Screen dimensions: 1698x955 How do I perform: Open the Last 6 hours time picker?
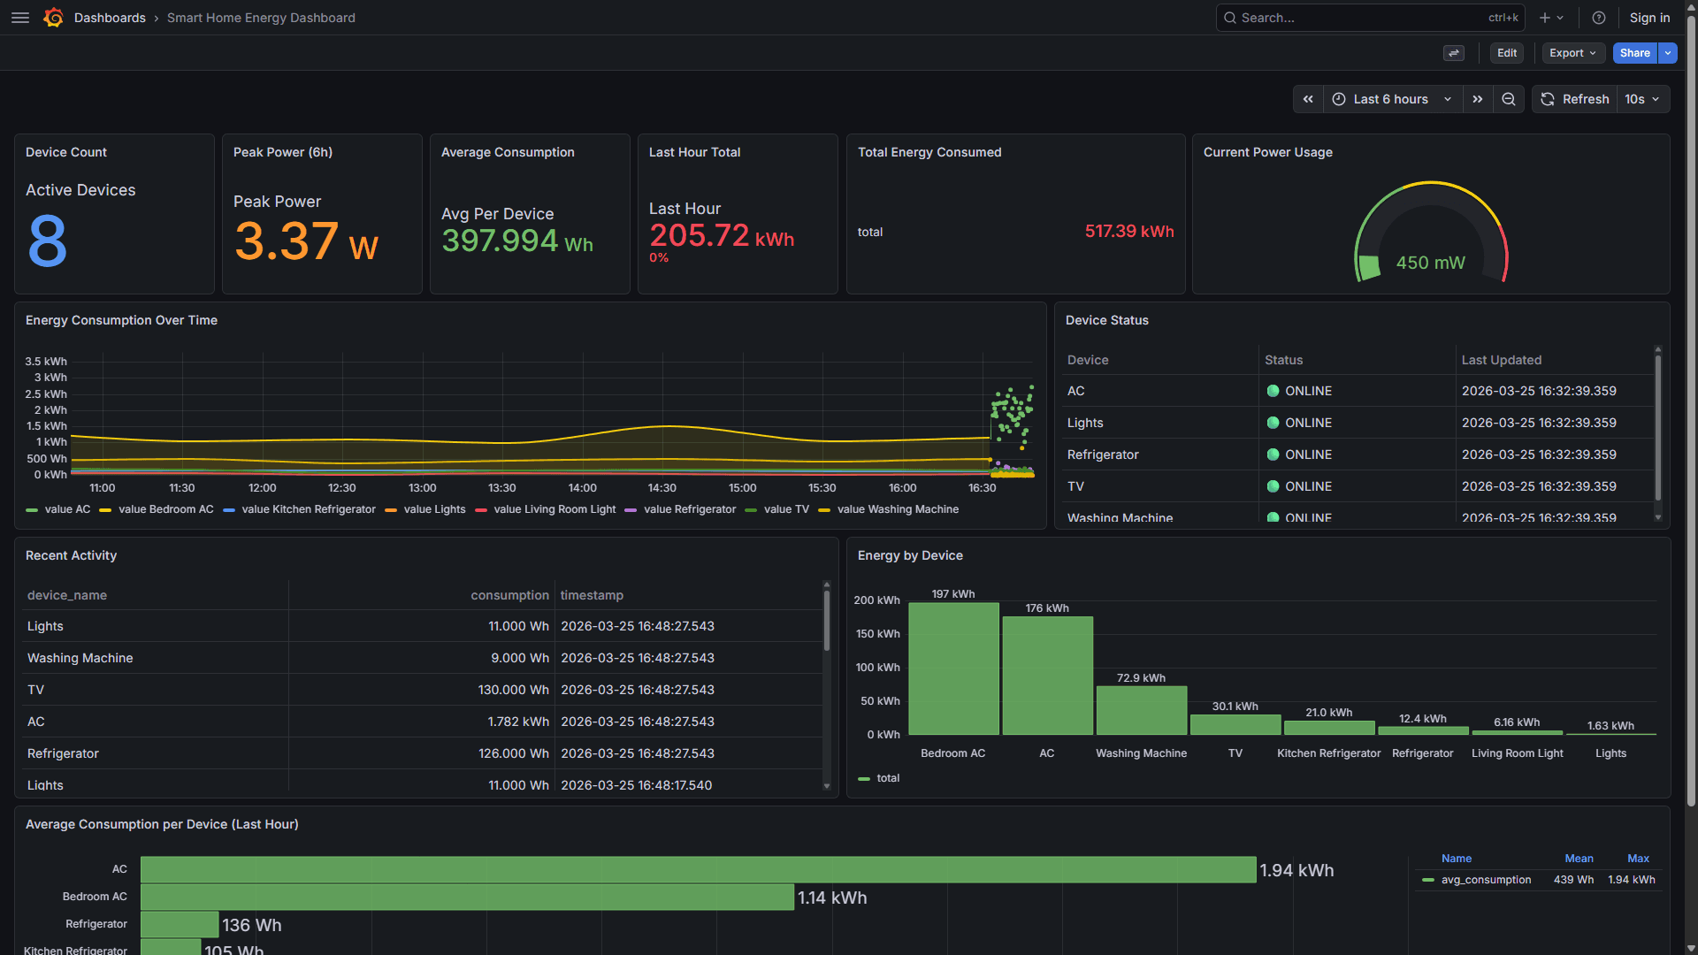coord(1392,99)
